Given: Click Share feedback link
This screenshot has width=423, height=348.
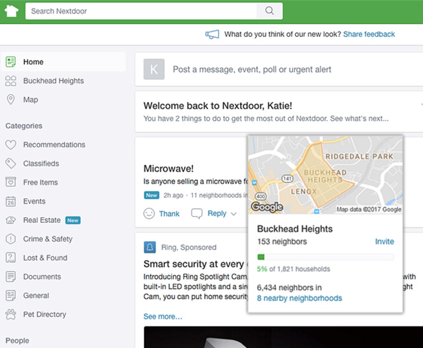Looking at the screenshot, I should click(369, 34).
